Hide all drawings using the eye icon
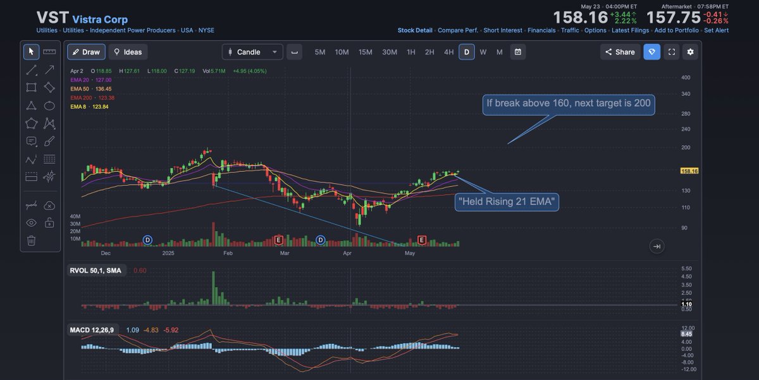The height and width of the screenshot is (380, 759). pyautogui.click(x=30, y=222)
